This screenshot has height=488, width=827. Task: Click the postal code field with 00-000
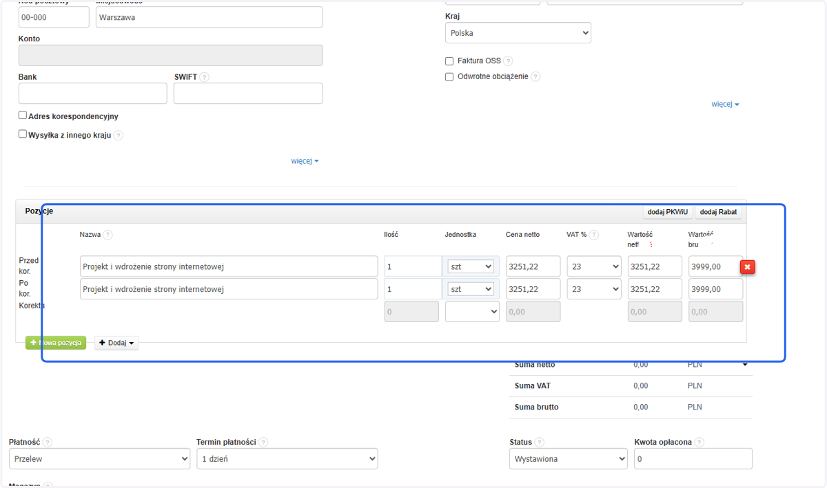click(x=54, y=17)
